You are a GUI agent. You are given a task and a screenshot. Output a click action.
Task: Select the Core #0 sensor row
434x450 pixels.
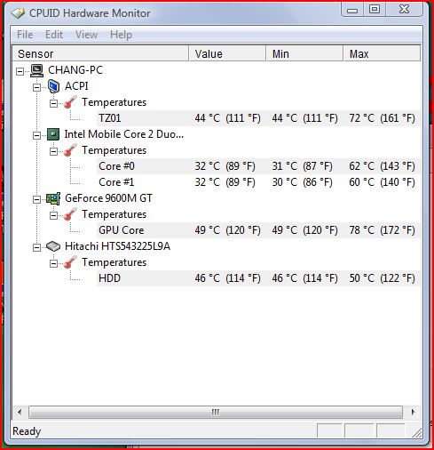click(258, 166)
